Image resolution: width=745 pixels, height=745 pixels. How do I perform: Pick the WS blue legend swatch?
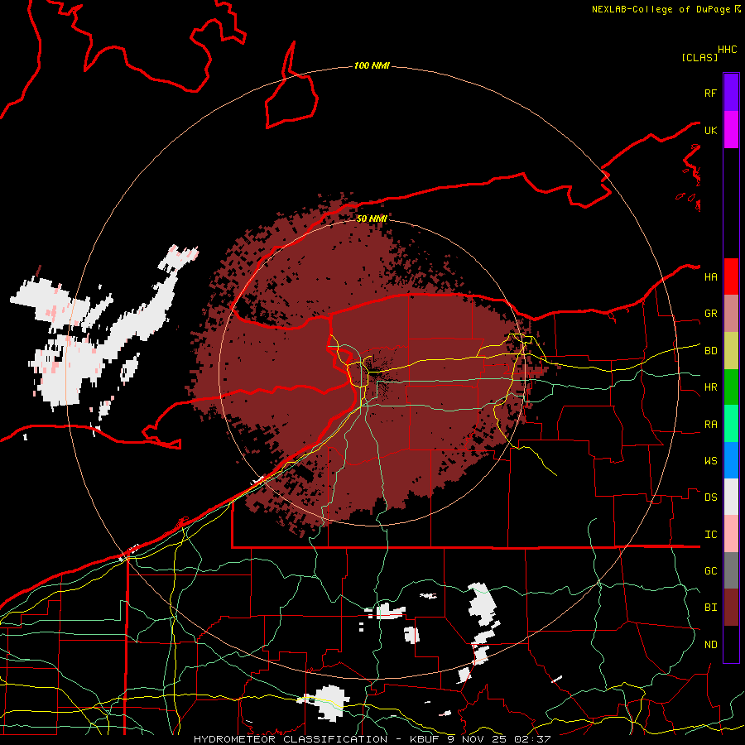pyautogui.click(x=731, y=460)
